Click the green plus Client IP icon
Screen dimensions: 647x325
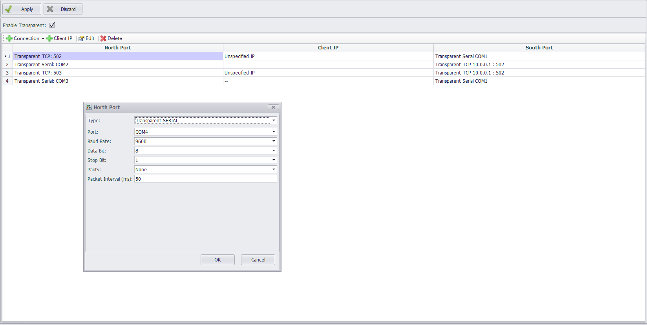(49, 38)
